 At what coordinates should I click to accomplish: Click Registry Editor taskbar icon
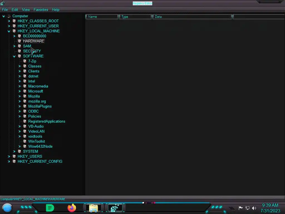click(115, 208)
